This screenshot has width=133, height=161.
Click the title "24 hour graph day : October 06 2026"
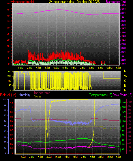pyautogui.click(x=74, y=1)
